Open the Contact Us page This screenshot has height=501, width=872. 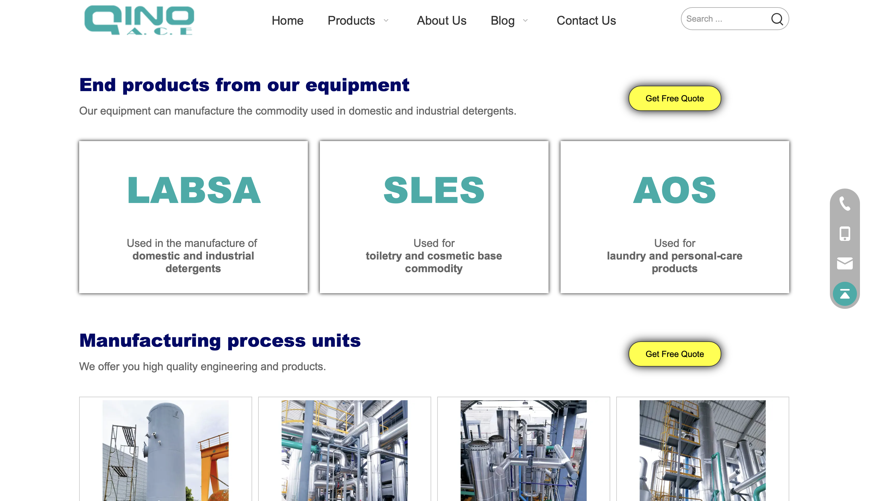coord(586,21)
